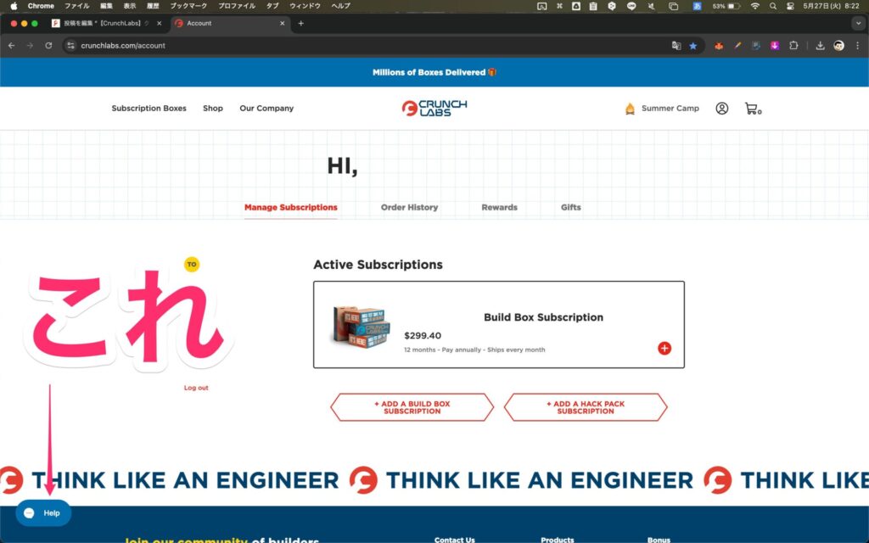Open a new browser tab
Image resolution: width=869 pixels, height=543 pixels.
pyautogui.click(x=301, y=23)
